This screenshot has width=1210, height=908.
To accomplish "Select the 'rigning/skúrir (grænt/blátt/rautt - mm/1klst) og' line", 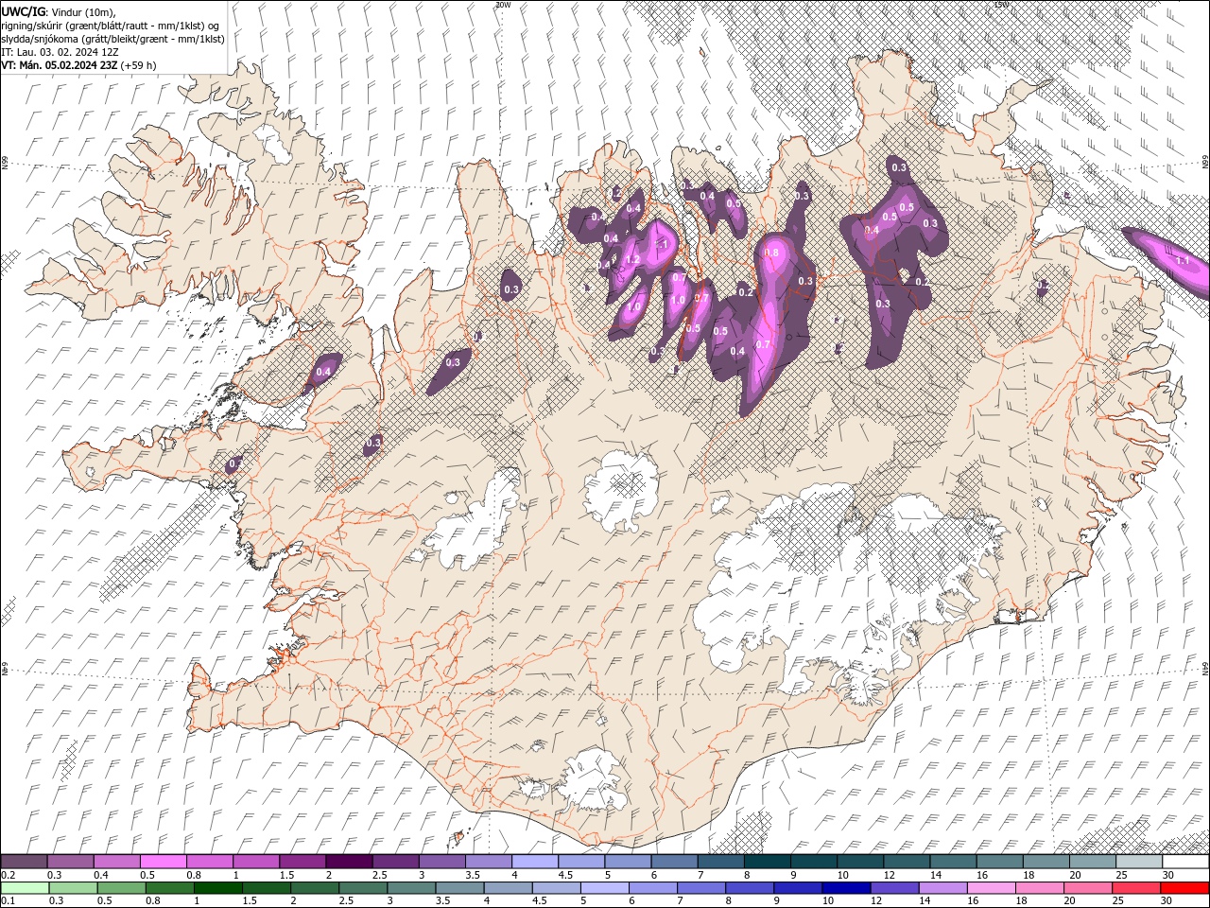I will pos(110,26).
